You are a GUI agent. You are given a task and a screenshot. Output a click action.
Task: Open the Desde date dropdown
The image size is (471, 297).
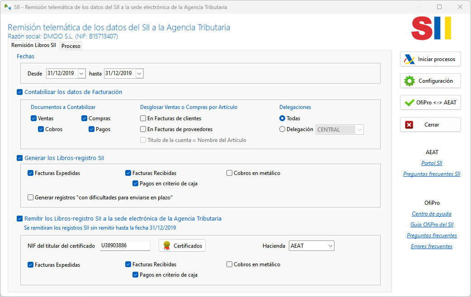[x=80, y=73]
